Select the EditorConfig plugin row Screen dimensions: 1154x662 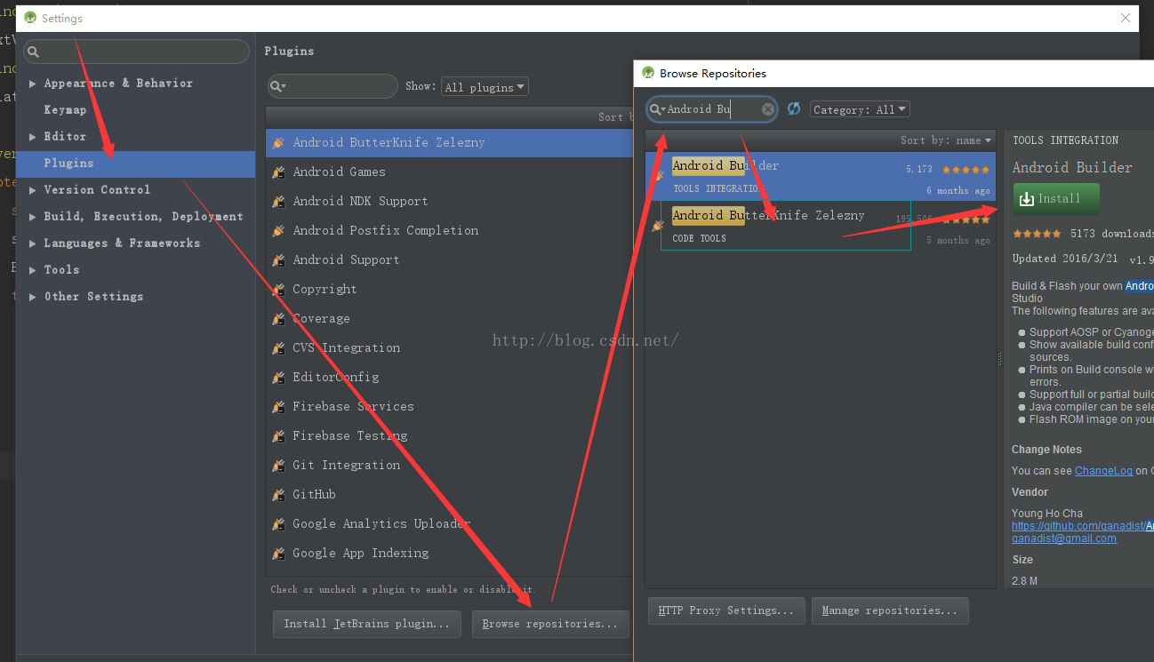click(x=449, y=377)
